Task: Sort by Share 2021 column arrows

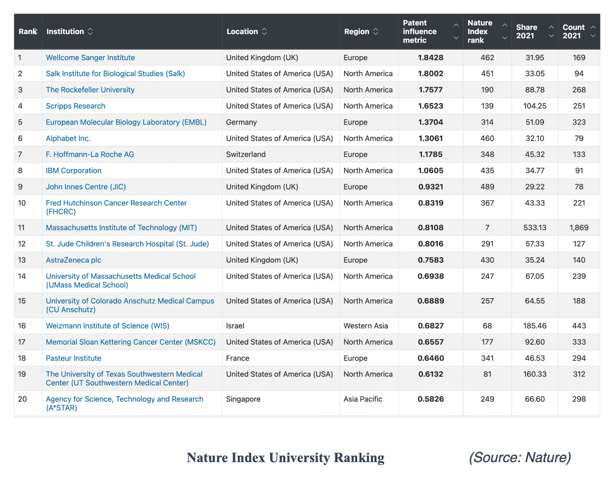Action: coord(551,31)
